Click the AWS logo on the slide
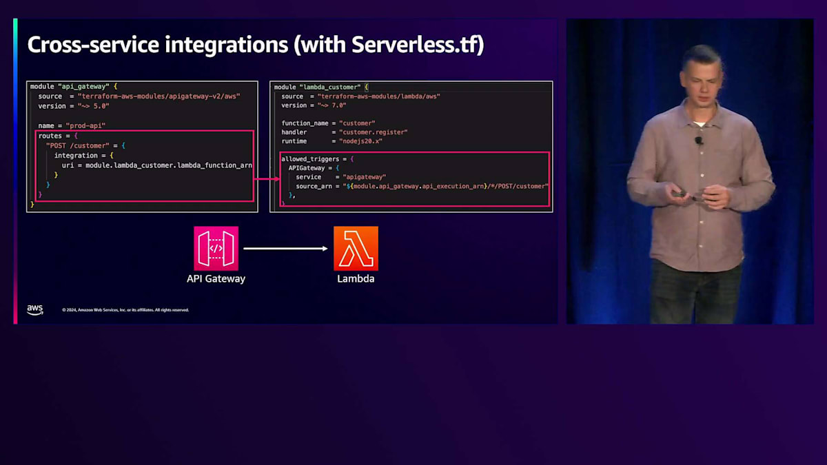 coord(35,310)
